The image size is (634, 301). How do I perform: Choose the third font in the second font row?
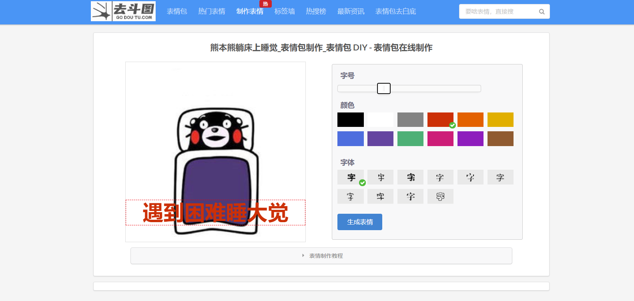click(410, 197)
